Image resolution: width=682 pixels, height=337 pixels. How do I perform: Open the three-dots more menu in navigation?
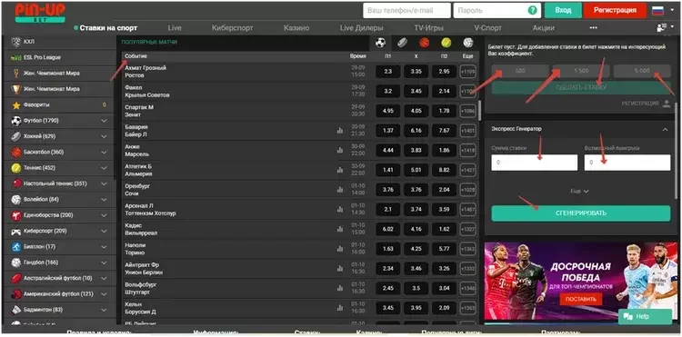point(593,28)
